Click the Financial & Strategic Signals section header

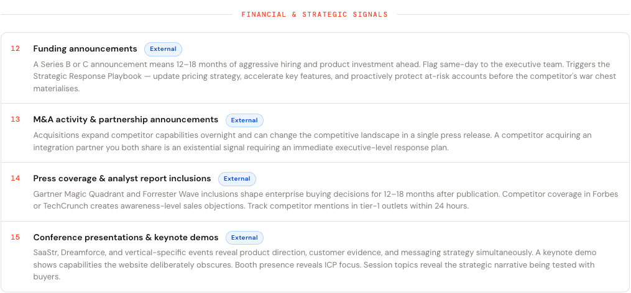pos(315,14)
